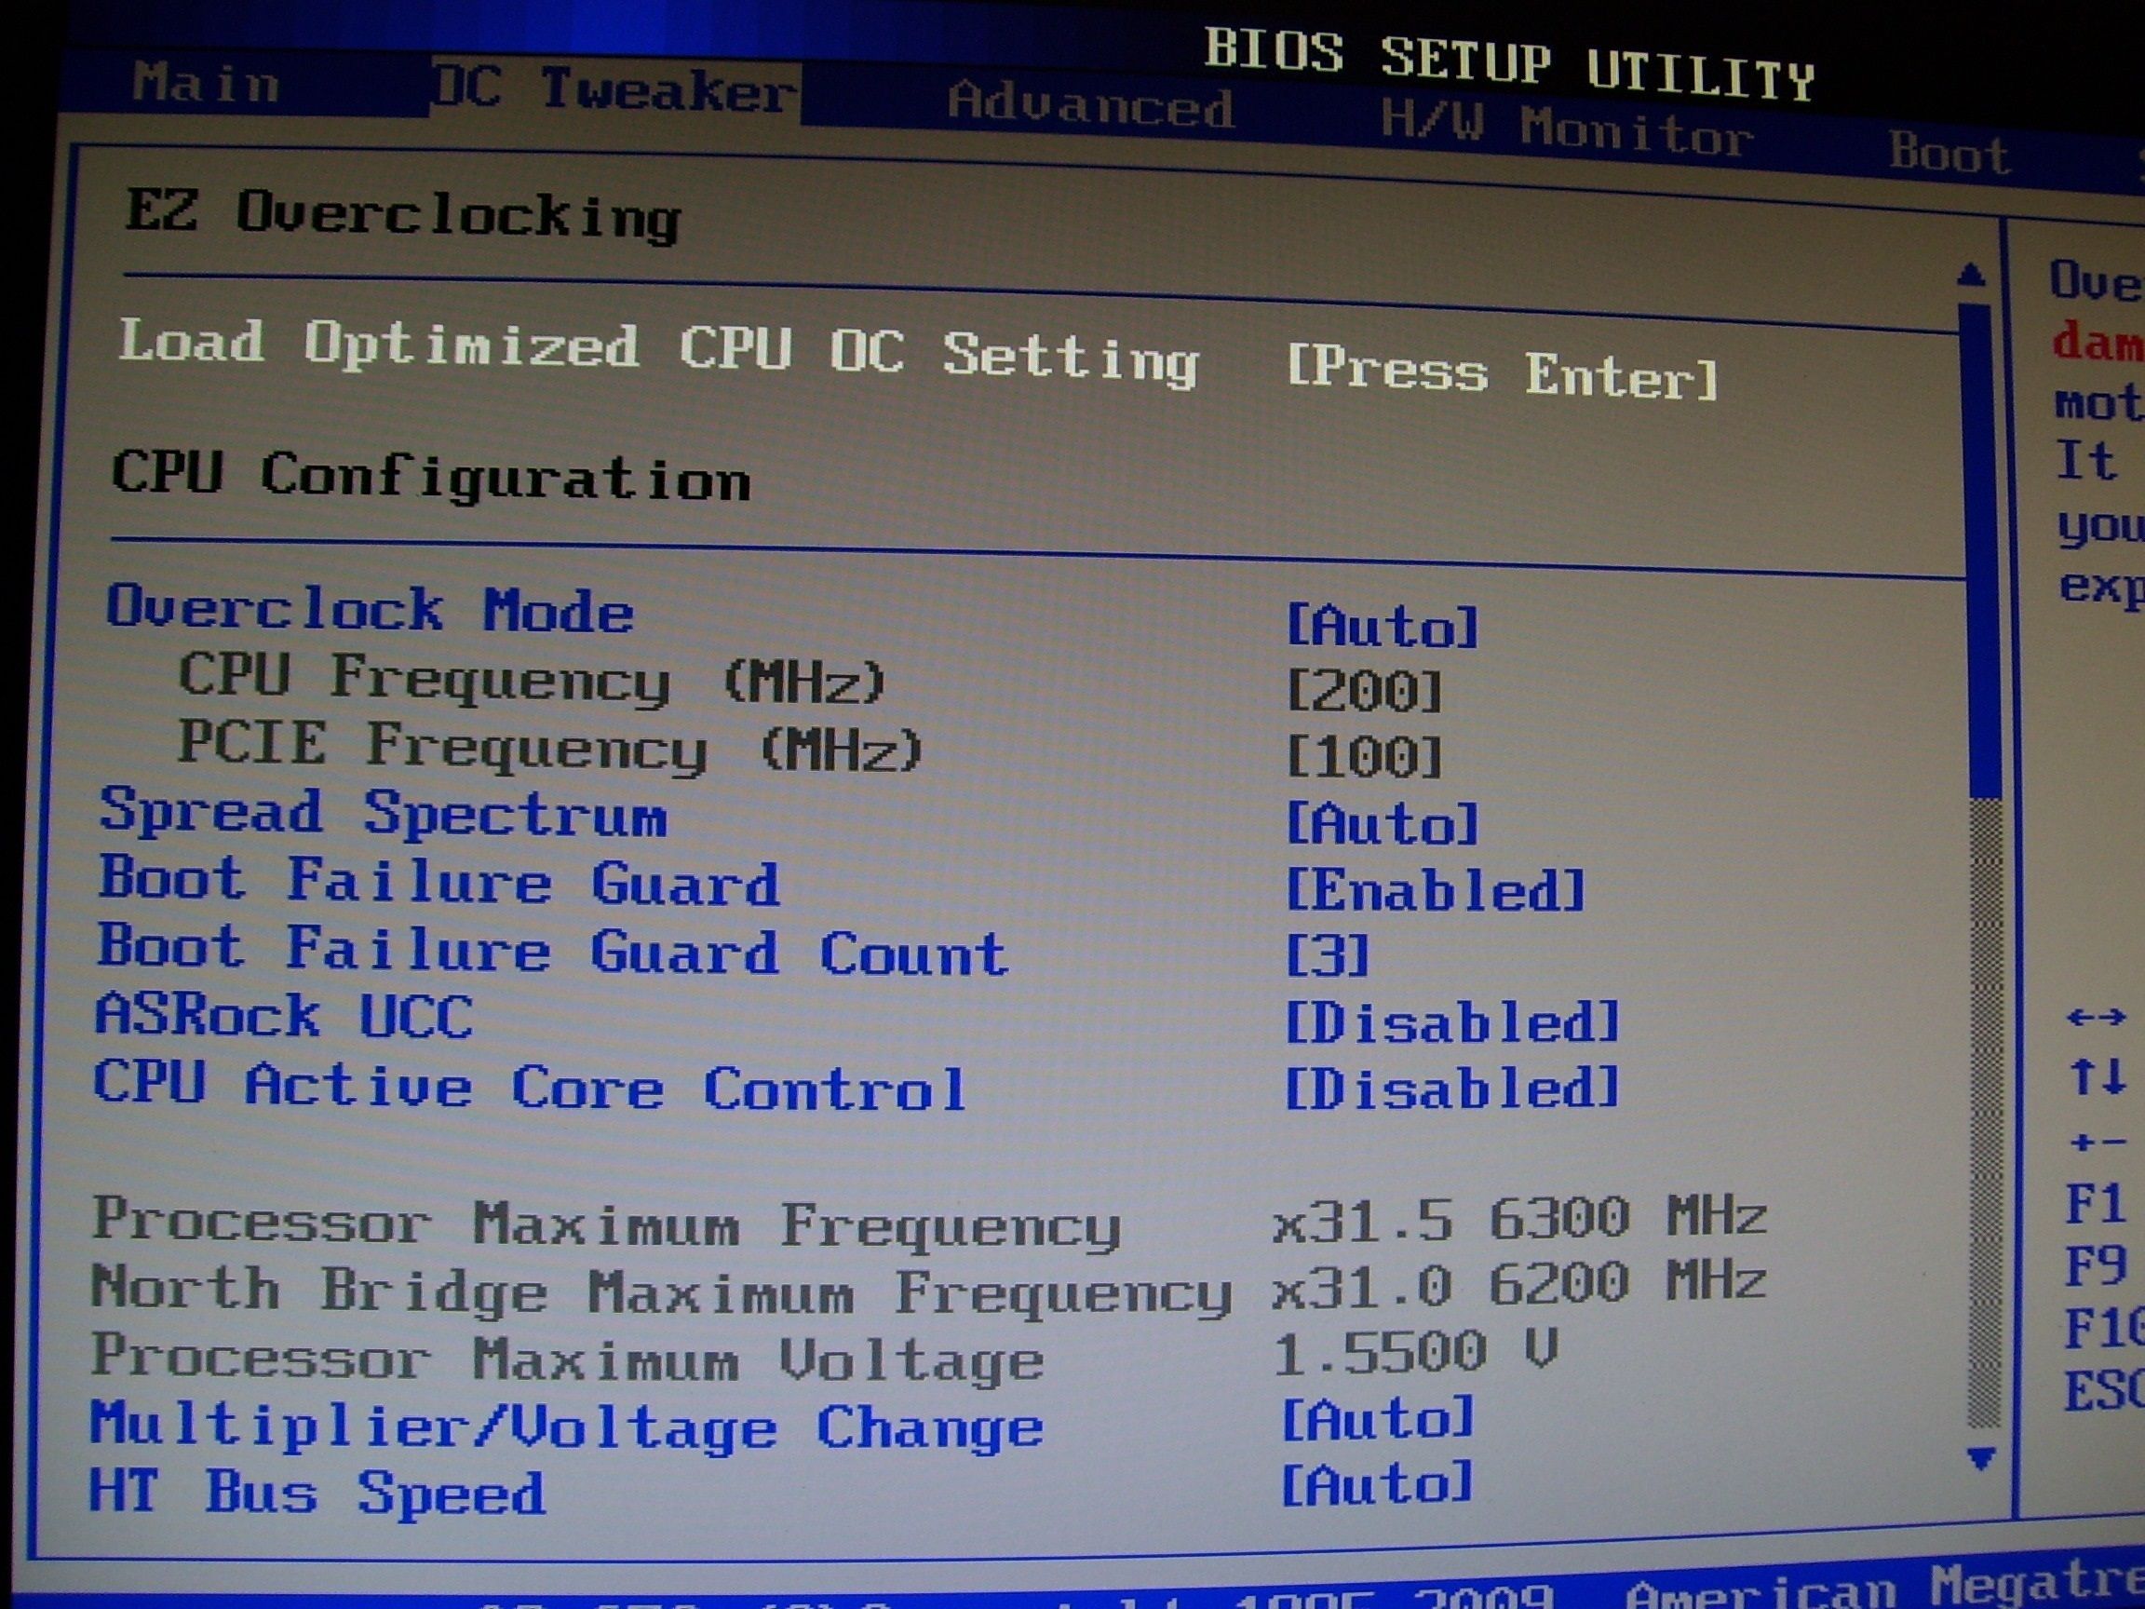The height and width of the screenshot is (1609, 2145).
Task: Toggle CPU Active Core Control value
Action: tap(1451, 1088)
